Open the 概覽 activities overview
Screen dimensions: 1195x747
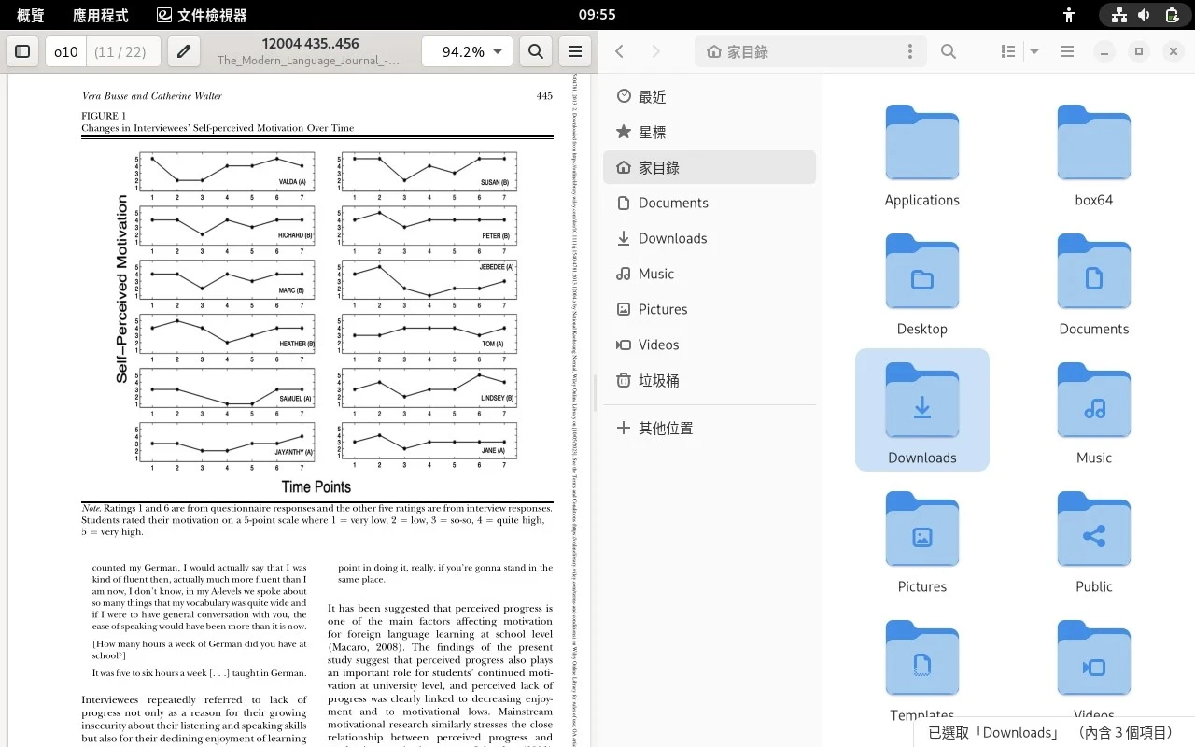pos(30,15)
